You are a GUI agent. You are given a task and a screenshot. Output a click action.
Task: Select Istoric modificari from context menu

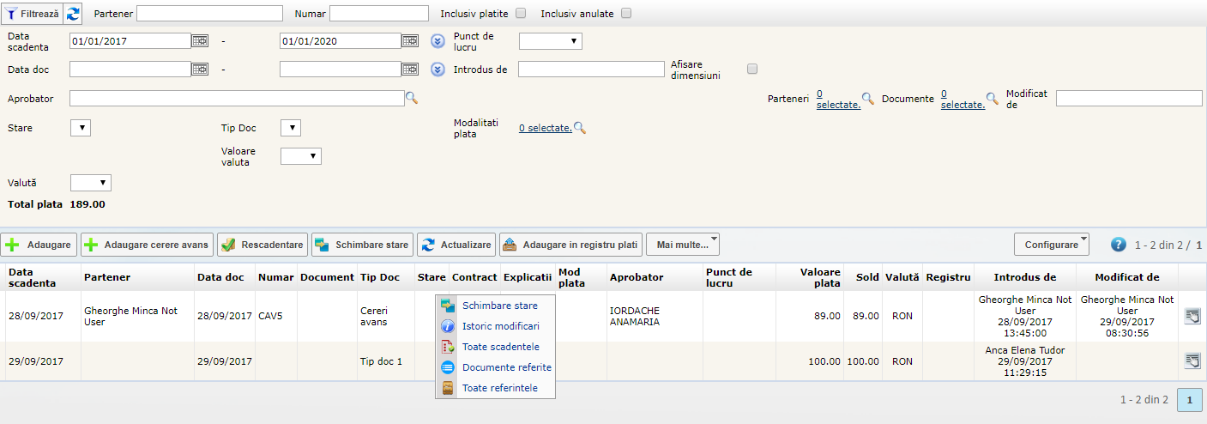pos(500,326)
